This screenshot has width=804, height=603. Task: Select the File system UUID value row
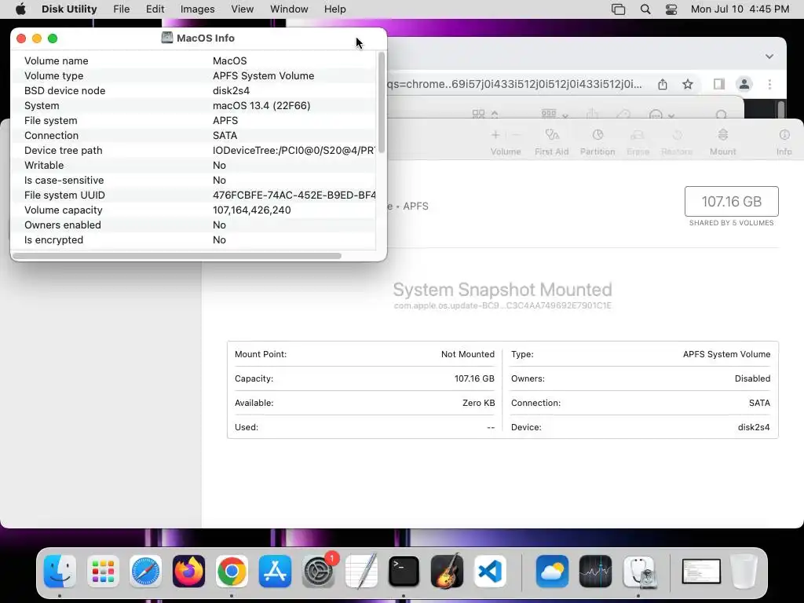point(294,196)
